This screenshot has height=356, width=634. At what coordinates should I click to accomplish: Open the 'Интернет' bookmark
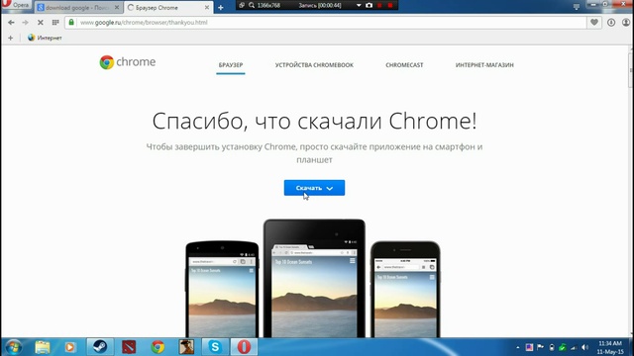pyautogui.click(x=45, y=38)
